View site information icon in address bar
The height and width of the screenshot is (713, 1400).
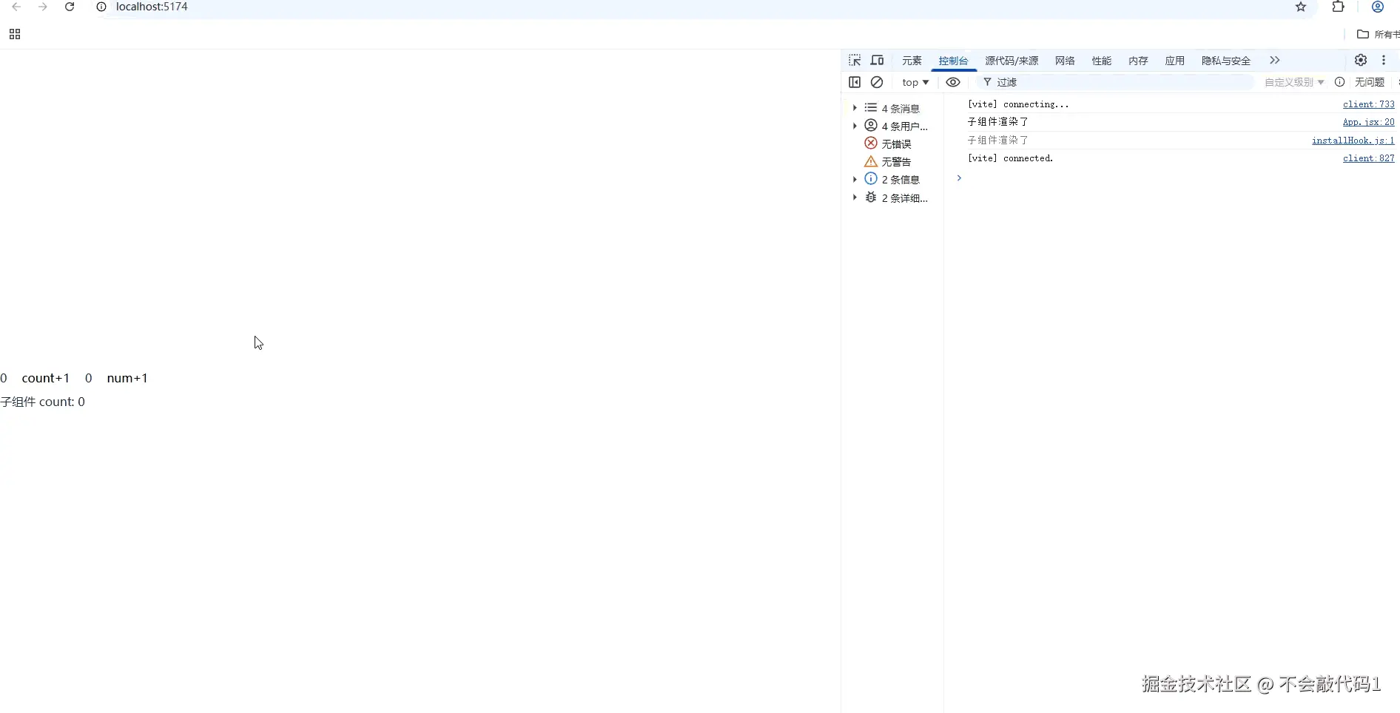point(102,7)
